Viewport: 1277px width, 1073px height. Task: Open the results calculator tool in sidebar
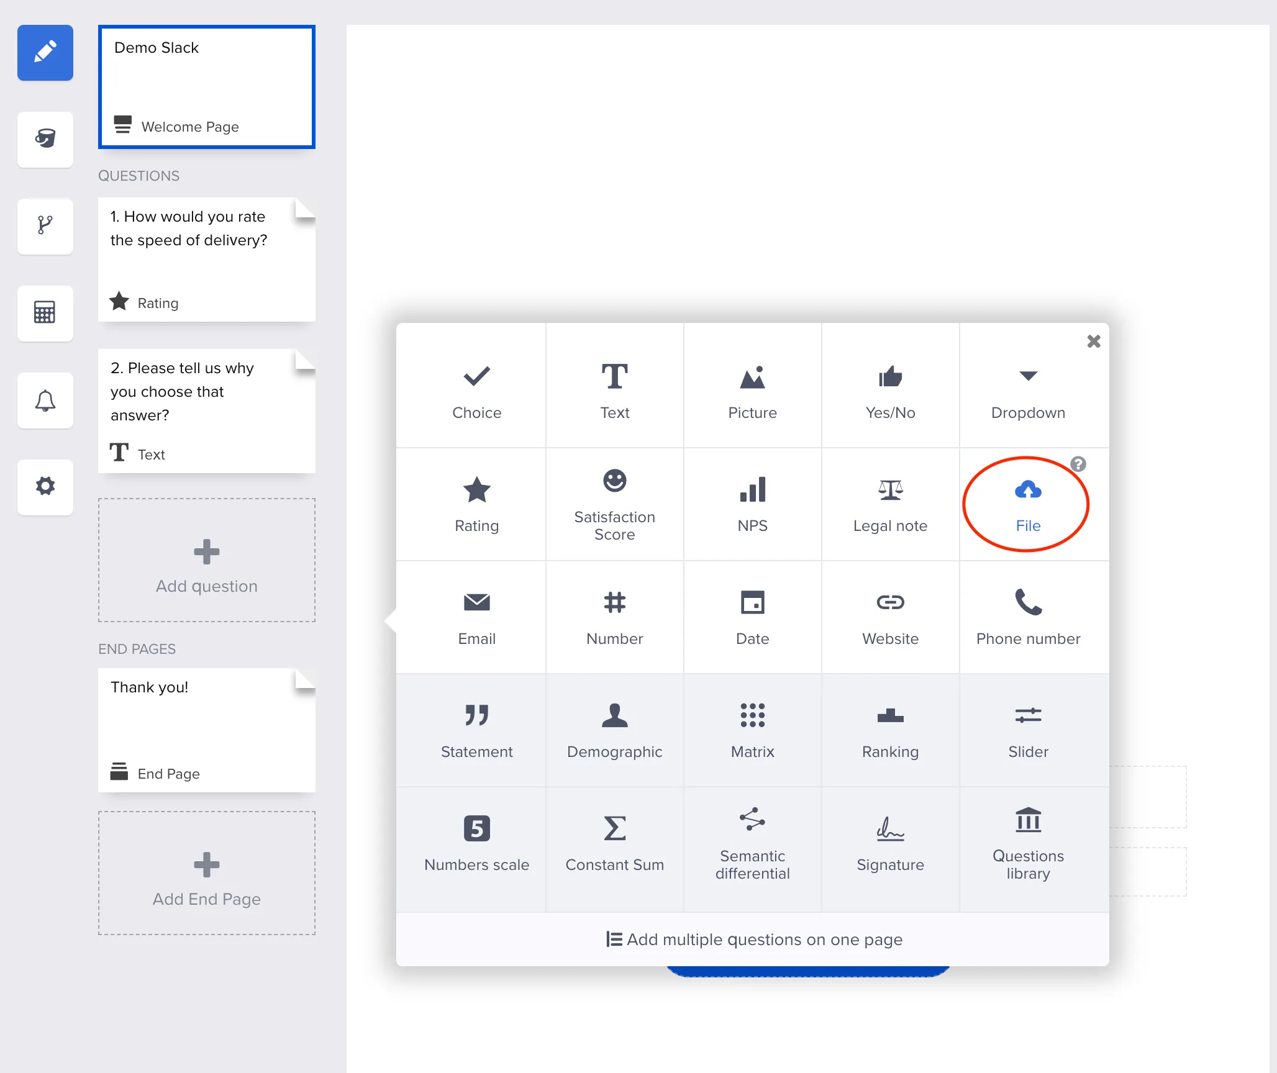[x=45, y=314]
